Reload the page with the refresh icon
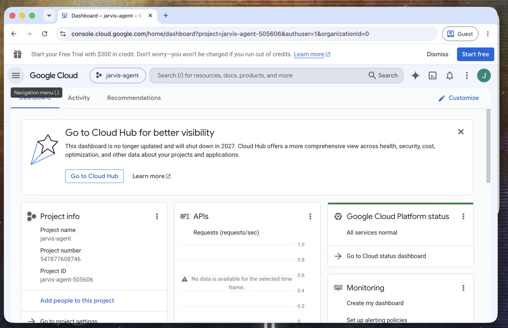Screen dimensions: 508x328 [45, 34]
